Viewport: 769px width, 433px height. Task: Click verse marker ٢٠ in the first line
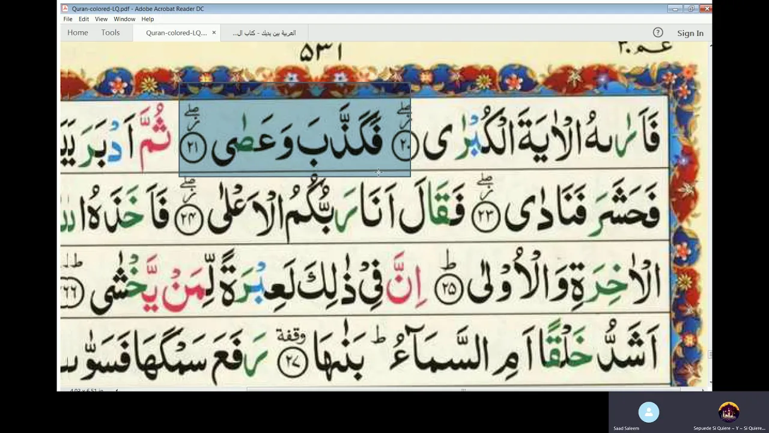406,146
